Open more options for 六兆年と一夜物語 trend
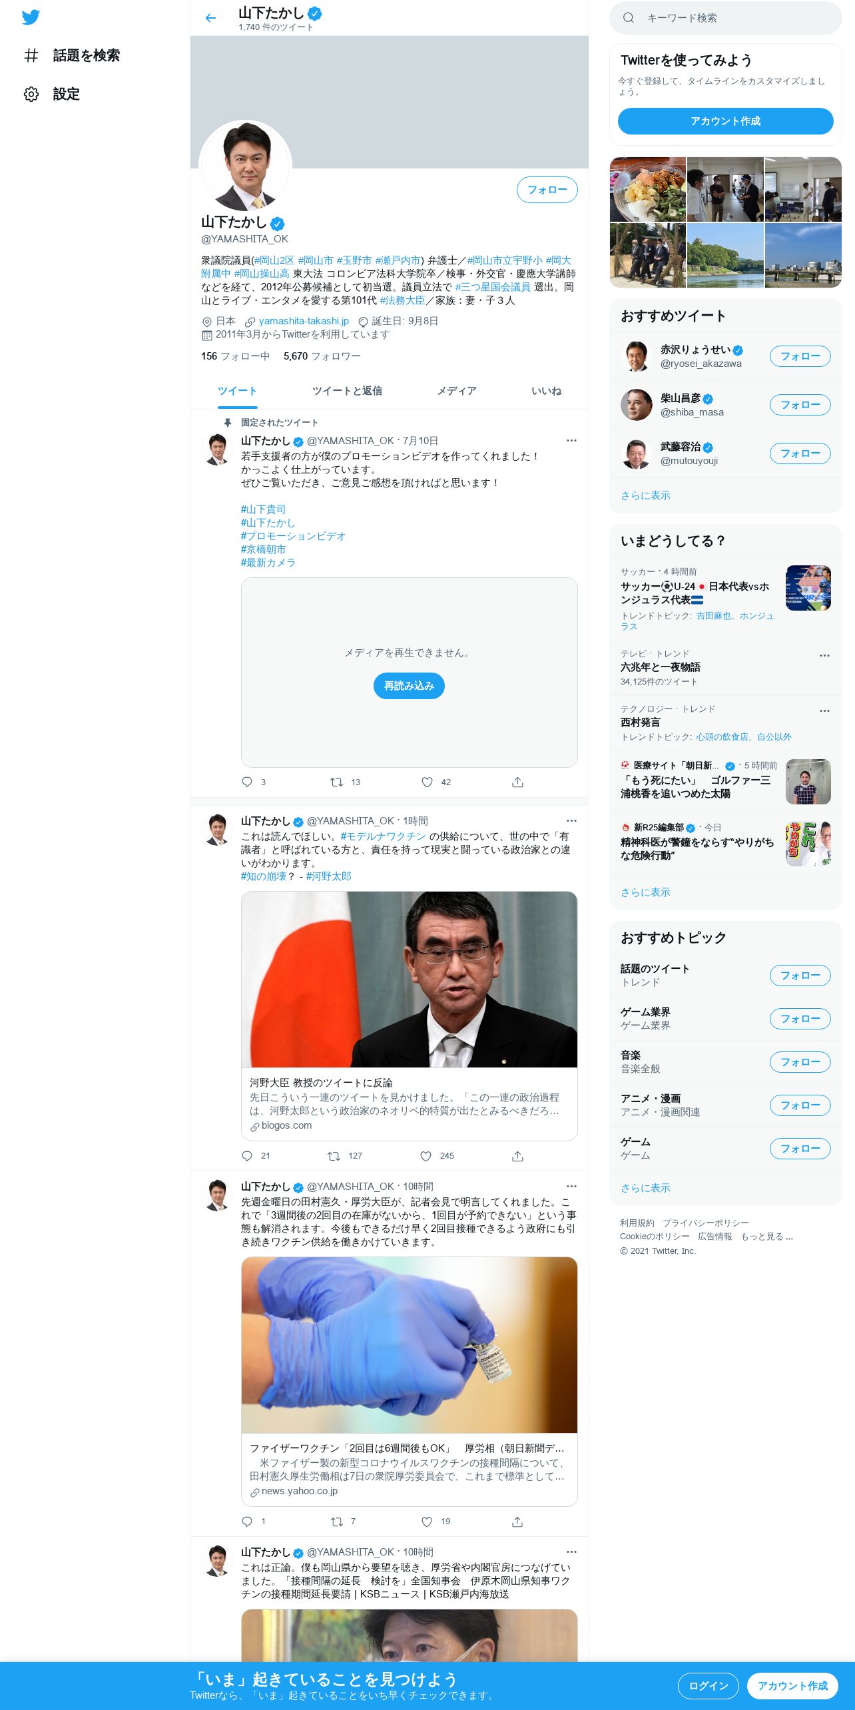Screen dimensions: 855x1710 click(824, 655)
